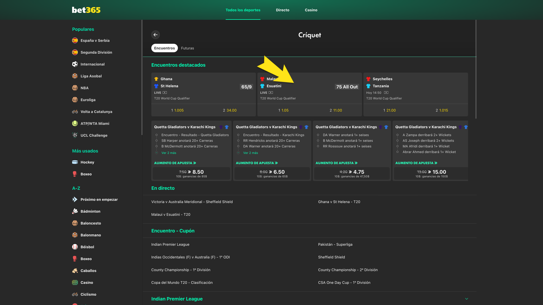Viewport: 543px width, 305px height.
Task: Select the Boxeo glove icon
Action: pos(75,174)
